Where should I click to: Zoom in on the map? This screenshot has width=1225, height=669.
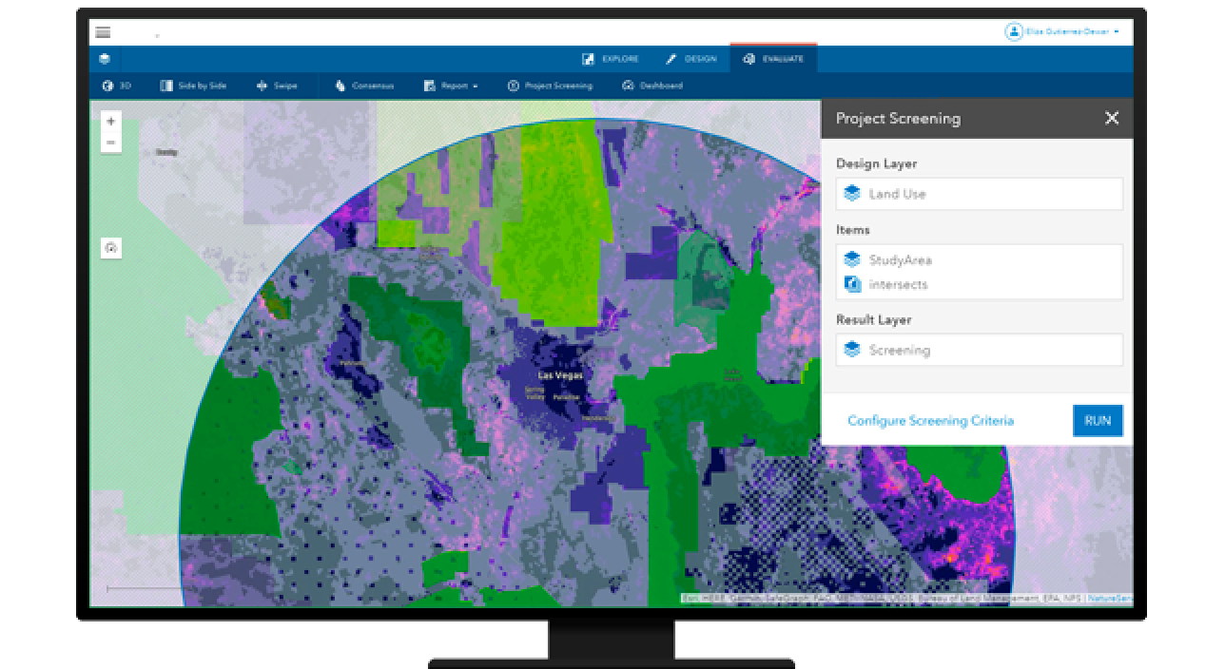pos(111,122)
